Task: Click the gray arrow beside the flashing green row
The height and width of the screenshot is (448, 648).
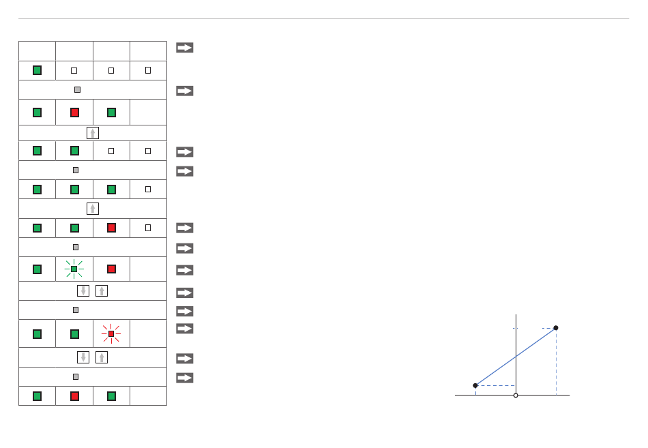Action: tap(185, 270)
